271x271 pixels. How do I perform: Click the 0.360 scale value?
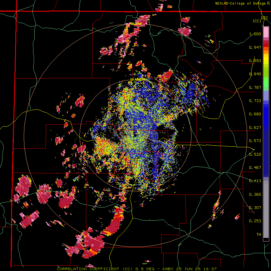tap(255, 194)
